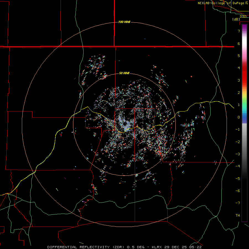
Task: Click the ZDR color scale bar
Action: point(244,123)
